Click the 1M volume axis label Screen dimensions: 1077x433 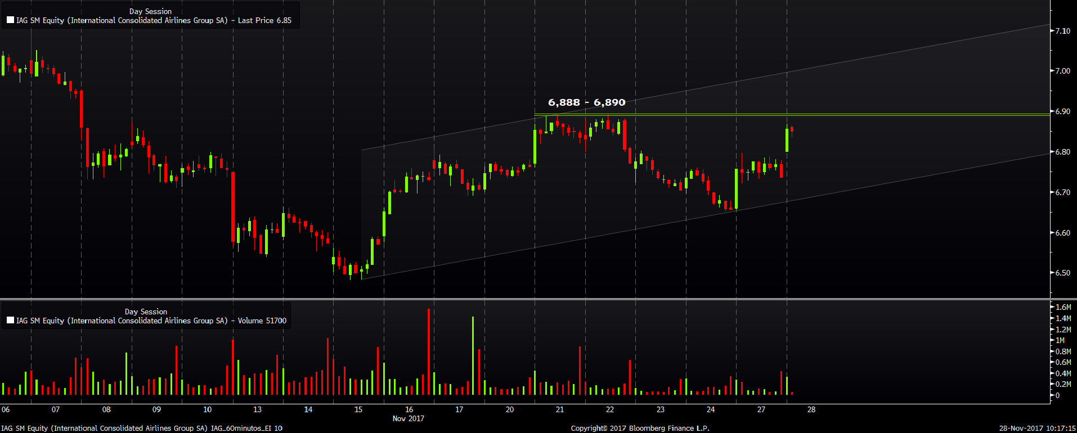click(x=1060, y=340)
